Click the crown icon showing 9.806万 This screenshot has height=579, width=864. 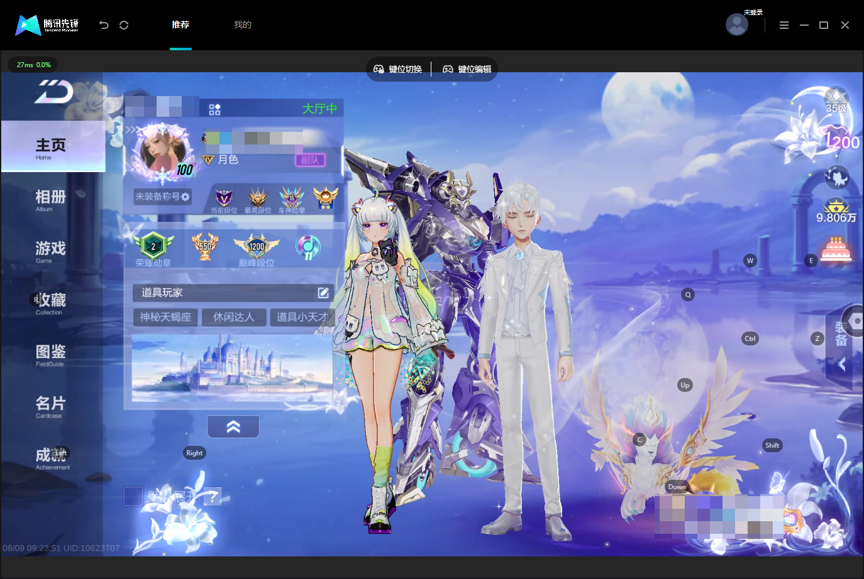[836, 211]
